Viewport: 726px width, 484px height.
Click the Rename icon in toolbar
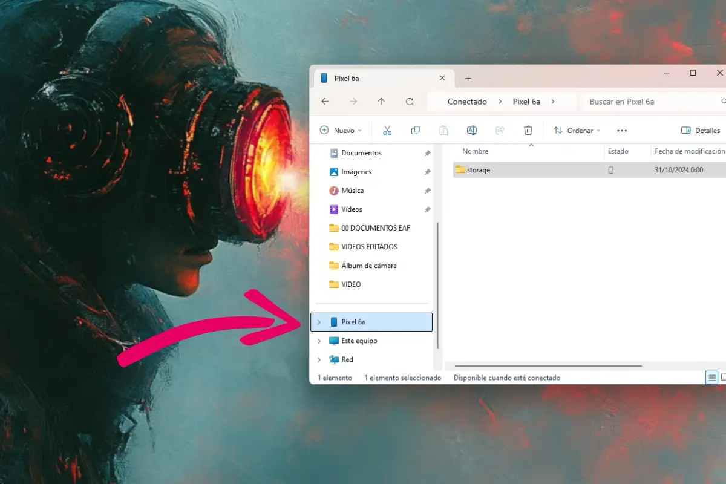472,130
